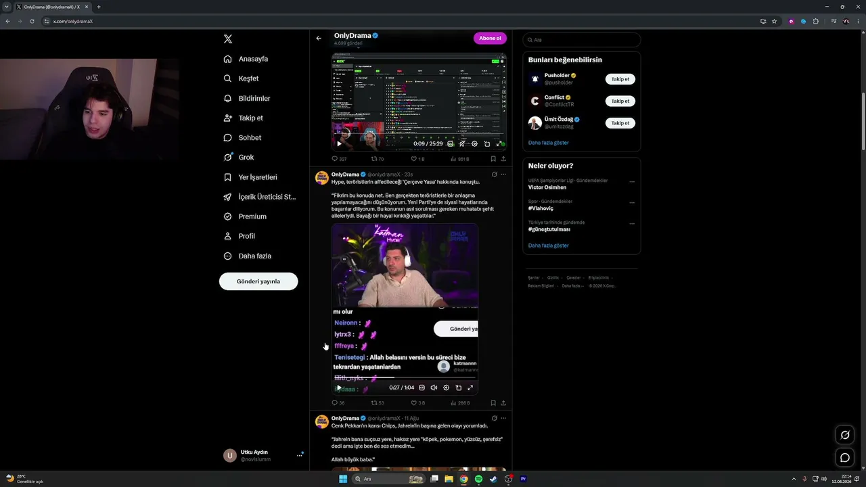Open Steam from the taskbar
The height and width of the screenshot is (487, 866).
click(x=493, y=479)
